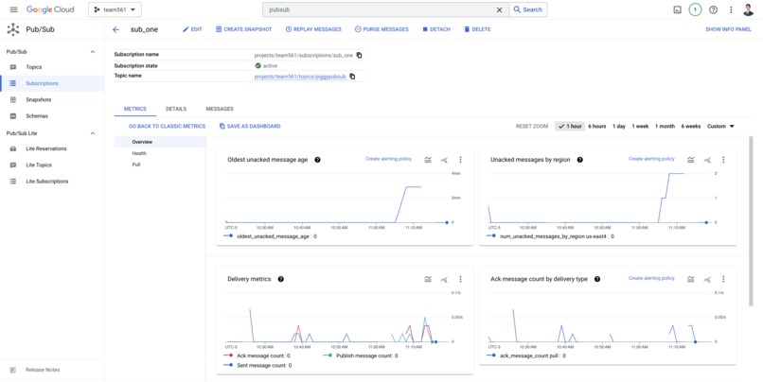
Task: Switch to the Metrics tab
Action: (x=135, y=109)
